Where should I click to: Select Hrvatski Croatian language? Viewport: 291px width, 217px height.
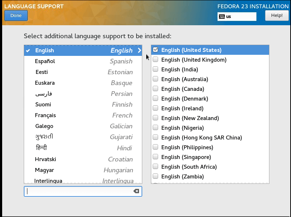coord(83,159)
